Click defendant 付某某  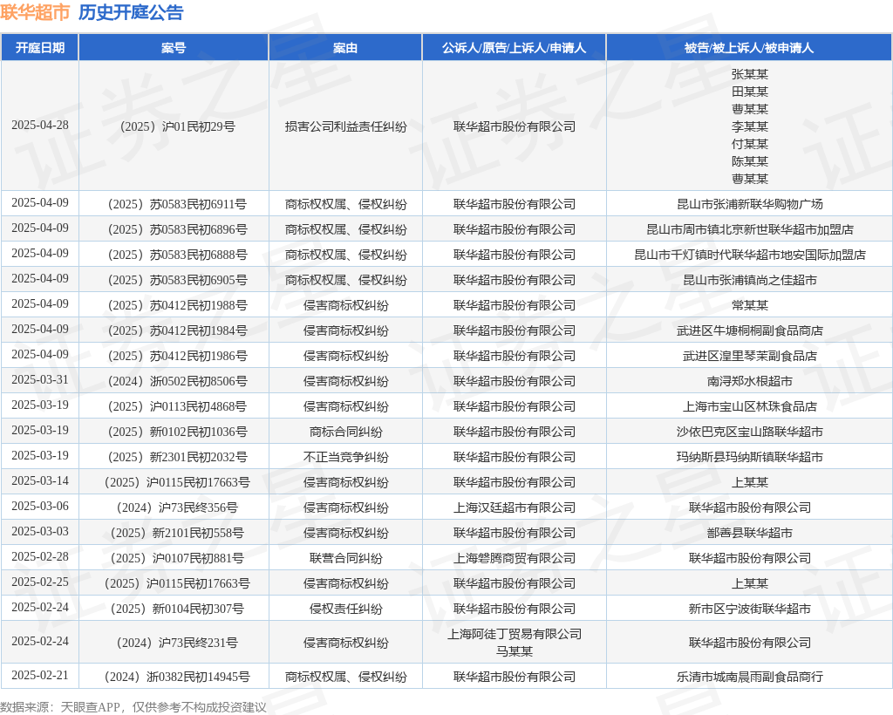(x=749, y=144)
